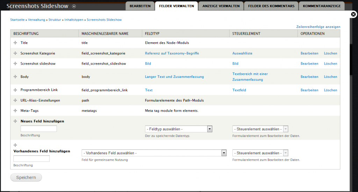Expand the Vorhandenes Feld auswählen dropdown

pyautogui.click(x=154, y=153)
